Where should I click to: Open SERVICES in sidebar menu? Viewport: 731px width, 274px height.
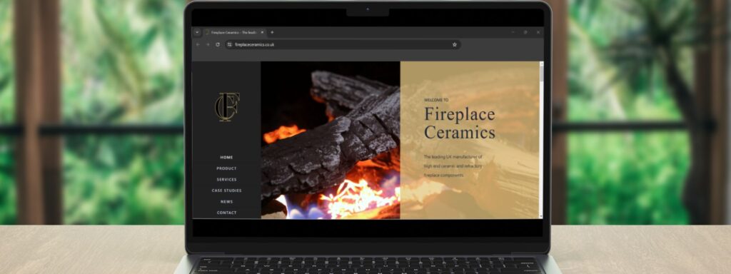[x=226, y=179]
